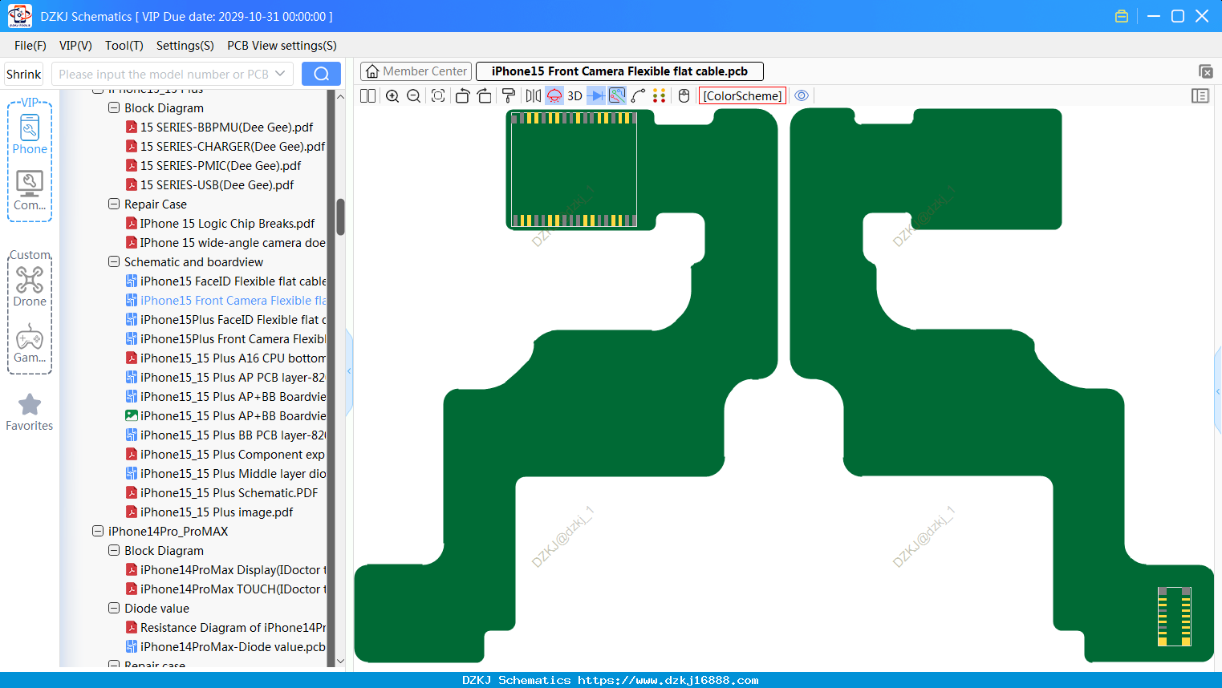Open iPhone15_15 Plus Schematic.PDF
This screenshot has width=1222, height=688.
click(x=221, y=493)
